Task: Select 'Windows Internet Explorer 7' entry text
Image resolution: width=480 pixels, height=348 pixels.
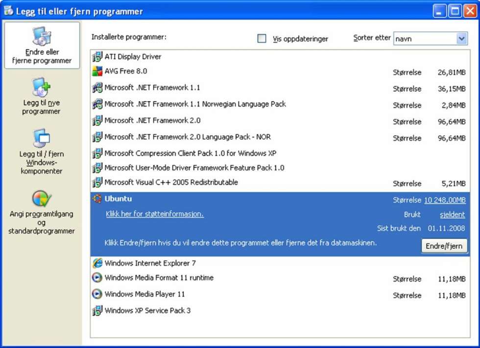Action: click(150, 263)
